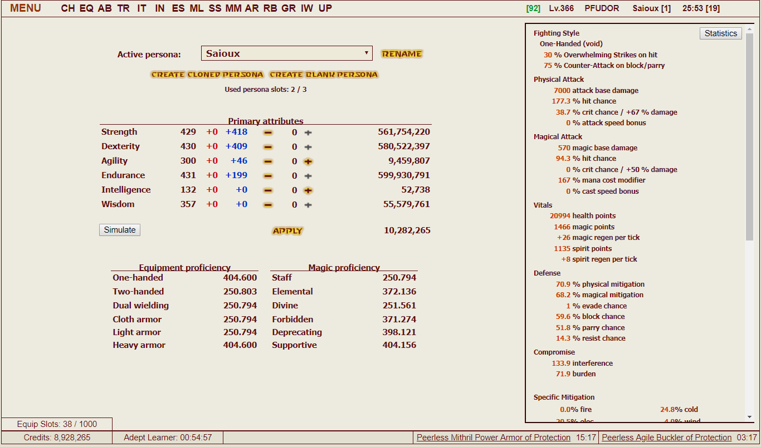Go to the ML shortcut
The width and height of the screenshot is (761, 447).
[x=197, y=8]
